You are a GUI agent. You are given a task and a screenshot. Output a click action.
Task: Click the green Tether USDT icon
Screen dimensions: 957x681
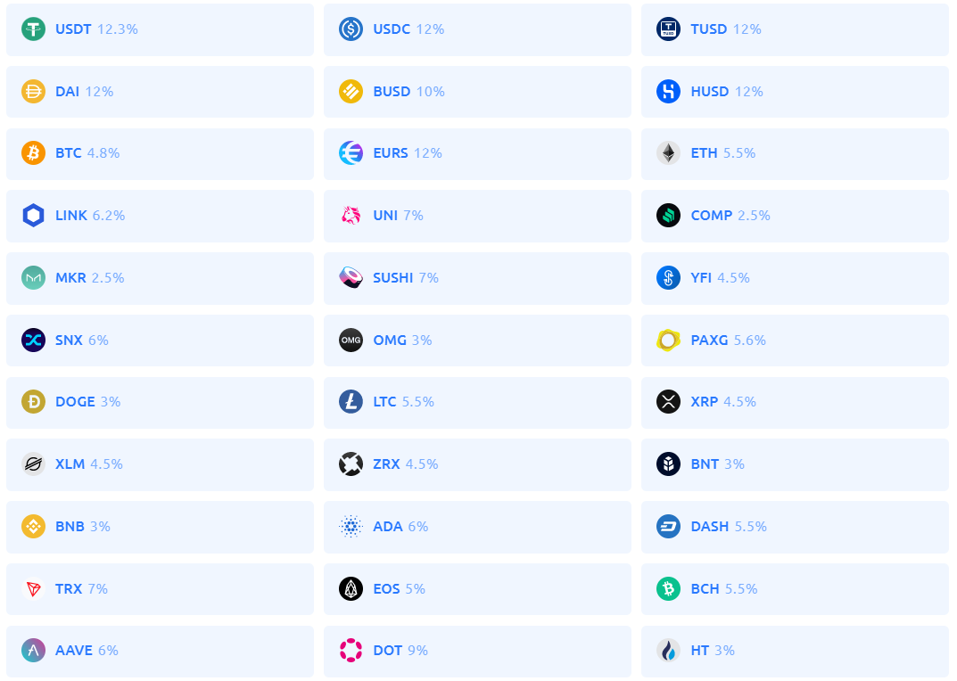(x=34, y=29)
